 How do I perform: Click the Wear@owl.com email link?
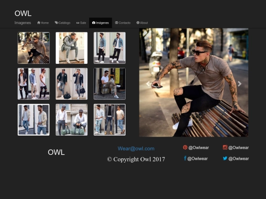(x=136, y=148)
